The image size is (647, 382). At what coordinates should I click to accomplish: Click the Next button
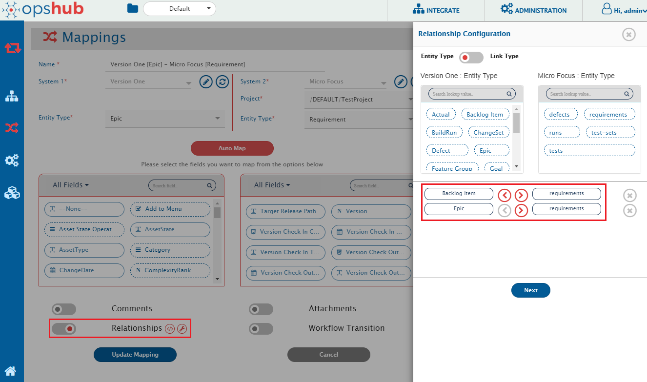coord(530,290)
